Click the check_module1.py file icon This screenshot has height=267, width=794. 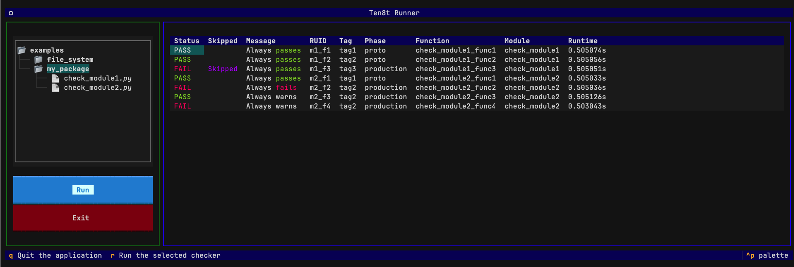click(x=56, y=78)
